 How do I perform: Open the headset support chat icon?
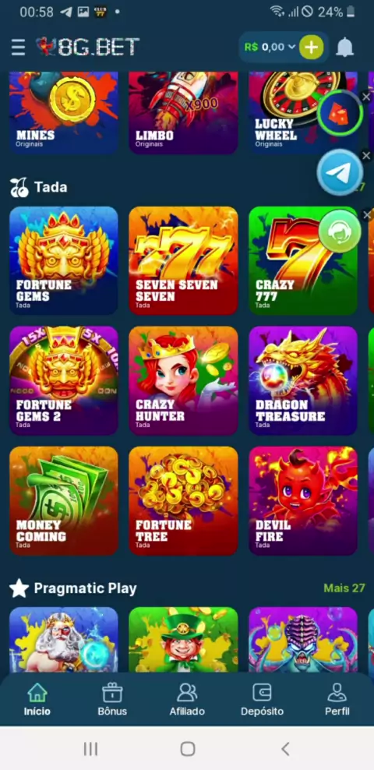tap(340, 231)
